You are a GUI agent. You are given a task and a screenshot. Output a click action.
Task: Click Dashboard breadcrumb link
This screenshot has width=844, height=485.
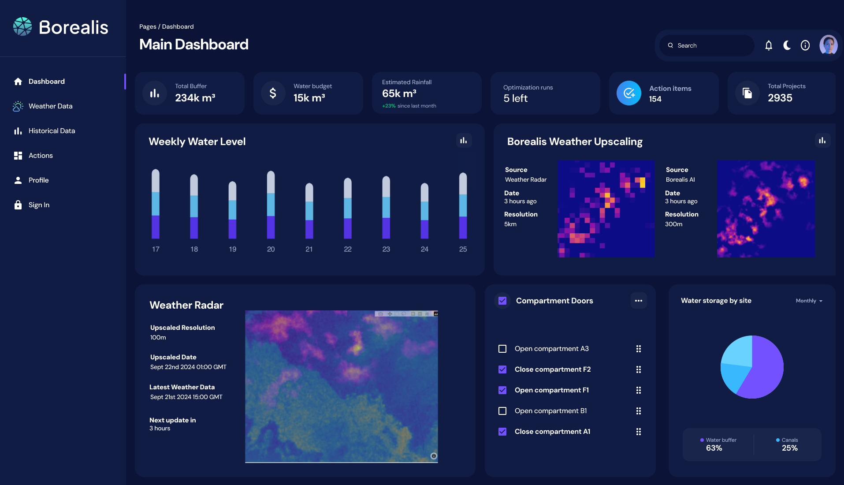tap(178, 26)
